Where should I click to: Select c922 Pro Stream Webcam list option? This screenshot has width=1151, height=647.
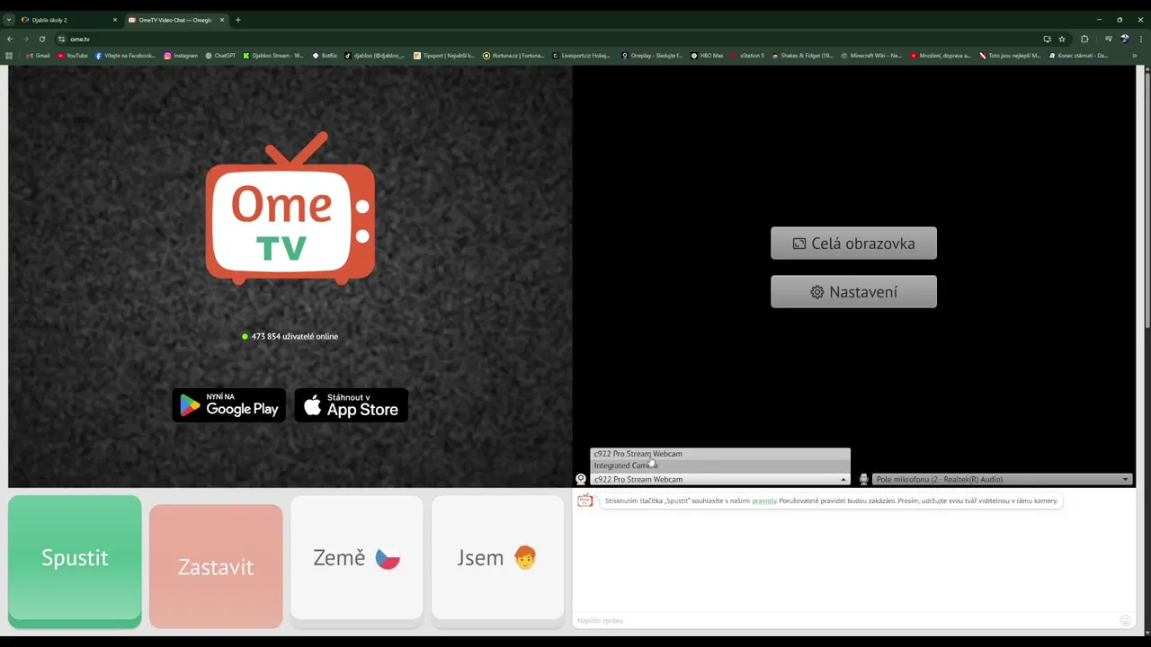[719, 454]
